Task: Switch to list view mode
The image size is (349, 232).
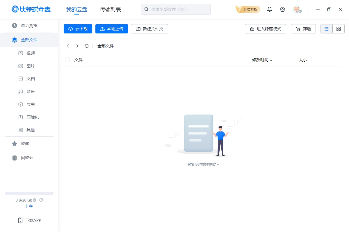Action: click(x=326, y=28)
